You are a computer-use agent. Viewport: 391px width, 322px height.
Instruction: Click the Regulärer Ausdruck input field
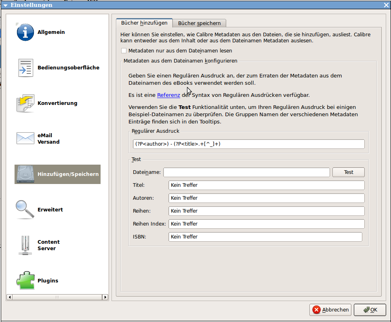coord(248,144)
